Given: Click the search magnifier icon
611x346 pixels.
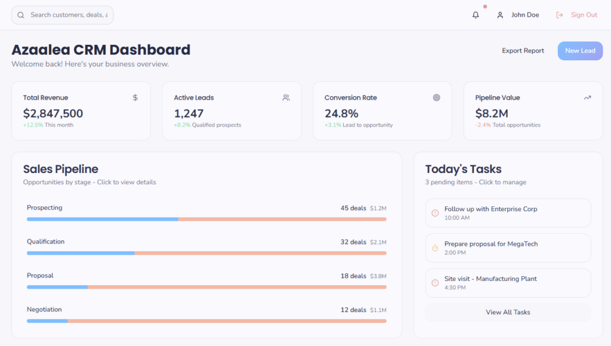Looking at the screenshot, I should click(x=21, y=15).
